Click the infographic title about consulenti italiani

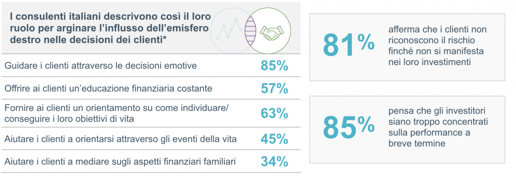[x=109, y=28]
